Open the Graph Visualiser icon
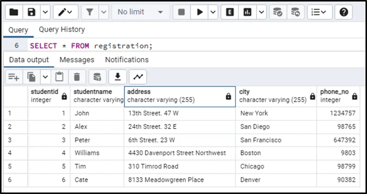 click(138, 77)
